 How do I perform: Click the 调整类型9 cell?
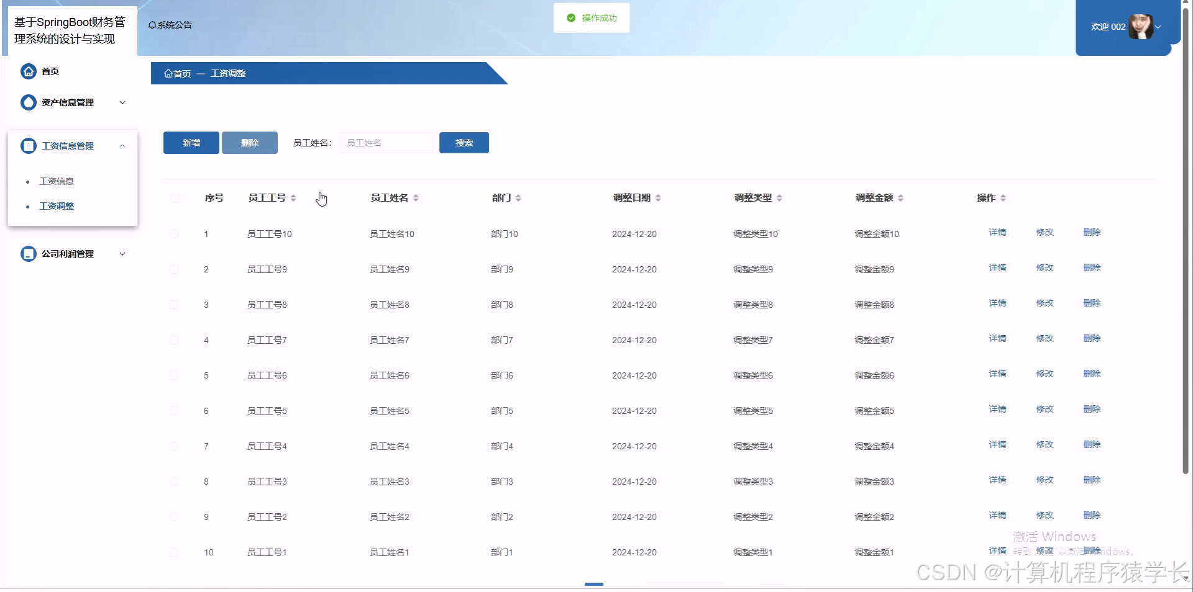pyautogui.click(x=753, y=269)
